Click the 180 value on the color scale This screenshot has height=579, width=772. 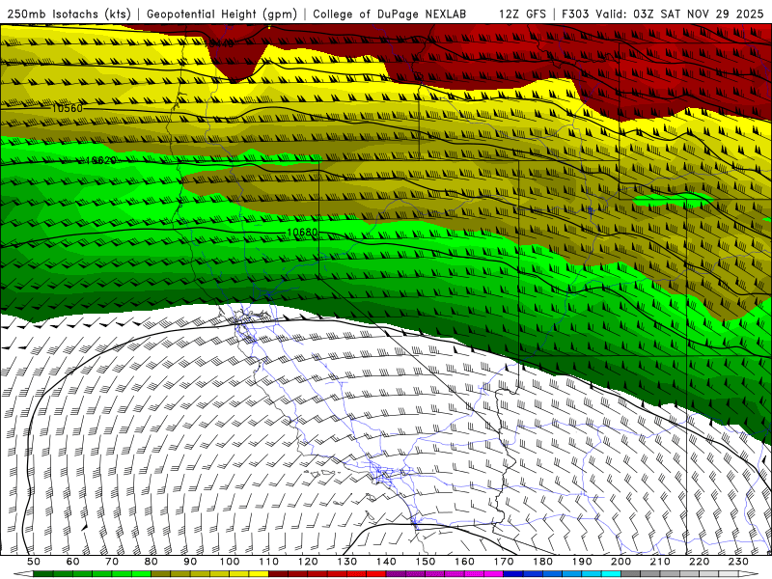coord(542,562)
